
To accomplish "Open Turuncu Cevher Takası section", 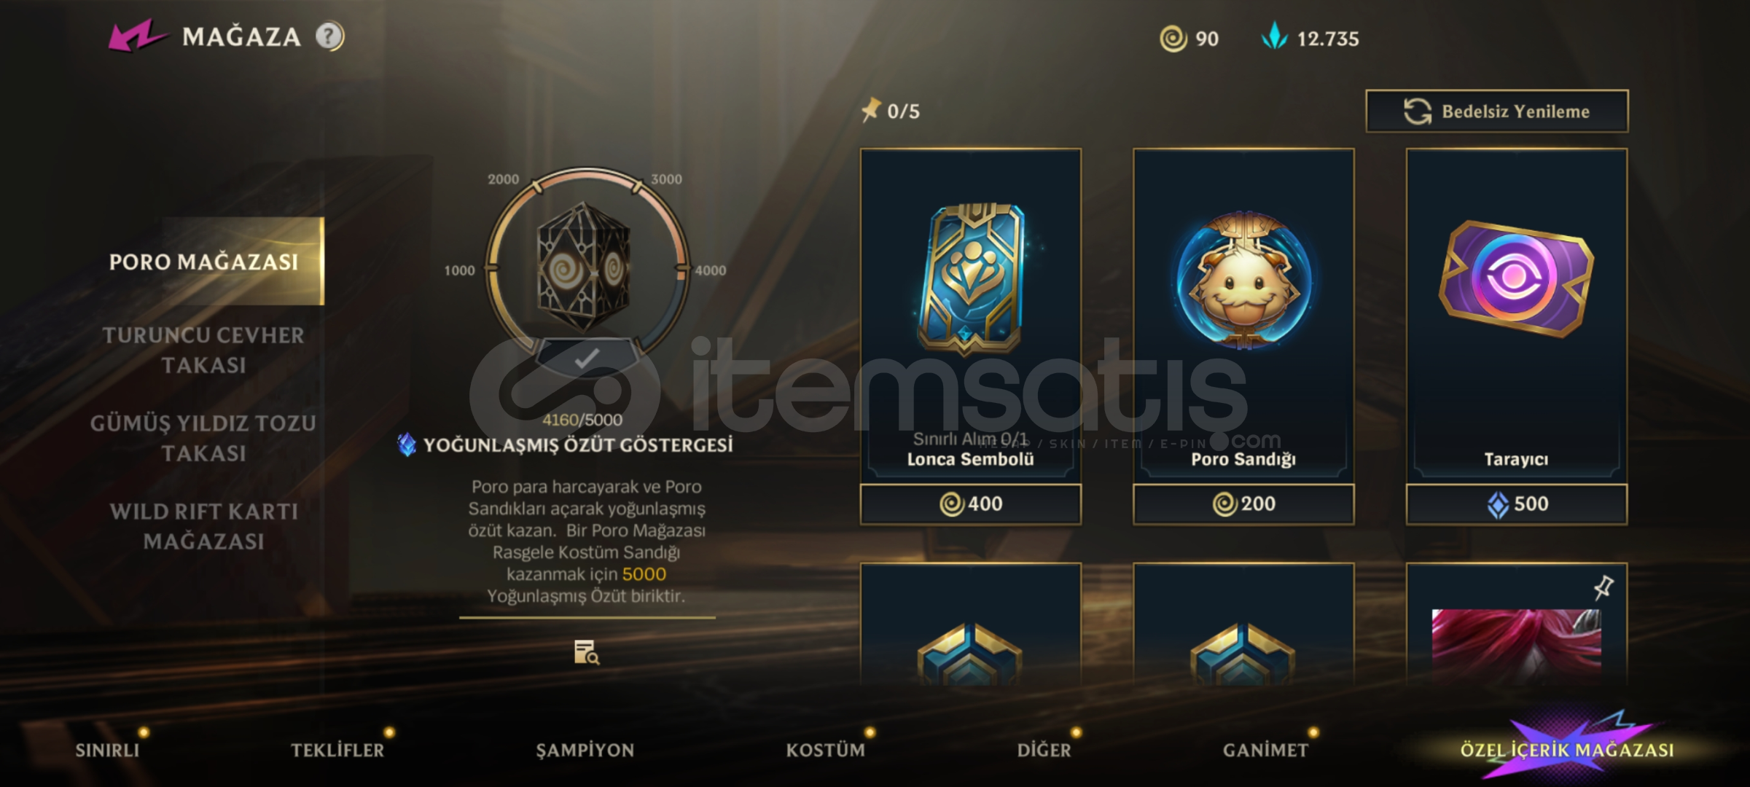I will click(204, 350).
